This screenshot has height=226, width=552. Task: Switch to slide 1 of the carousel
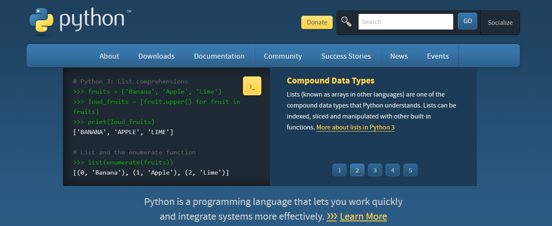pos(340,170)
